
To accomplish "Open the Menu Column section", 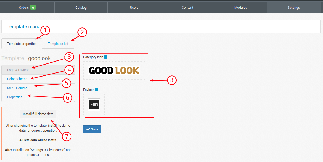I will click(38, 88).
